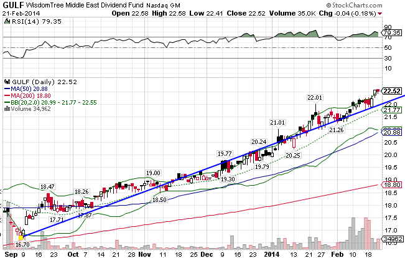Click the Close 22.52 value in header
This screenshot has height=258, width=405.
246,13
